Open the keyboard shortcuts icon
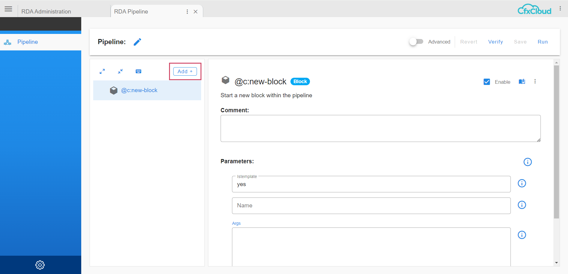Viewport: 568px width, 274px height. 138,71
